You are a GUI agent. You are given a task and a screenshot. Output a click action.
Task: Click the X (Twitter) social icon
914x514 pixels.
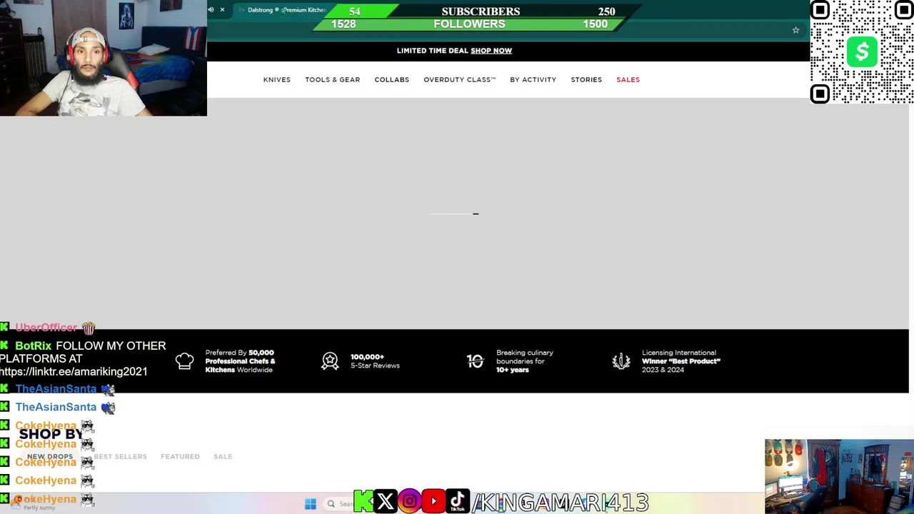tap(386, 502)
